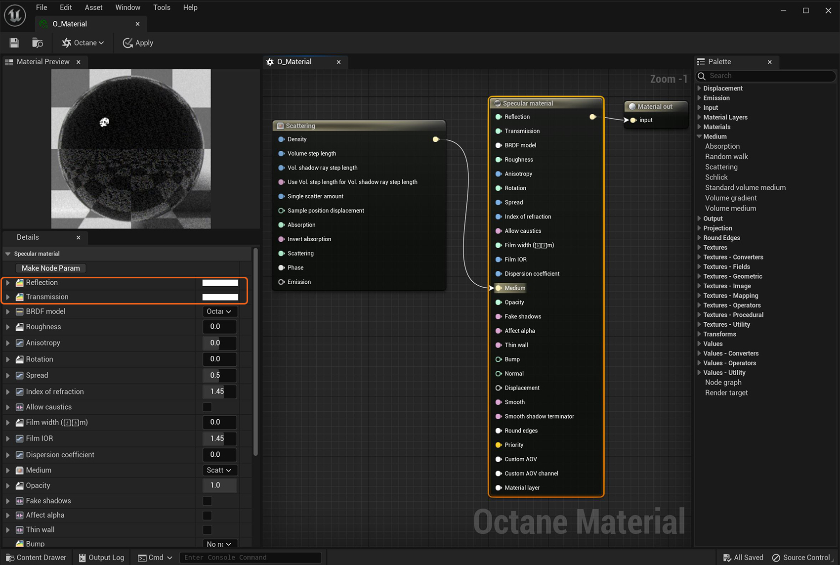
Task: Click the Density output pin on Scattering node
Action: pos(436,139)
